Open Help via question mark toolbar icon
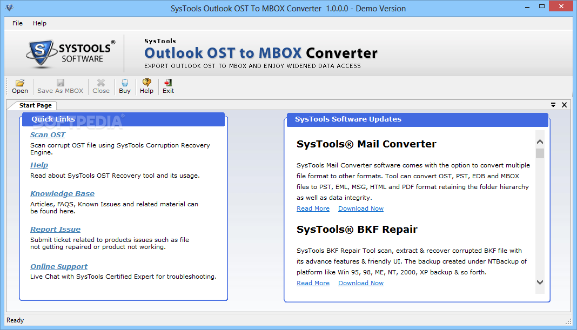Image resolution: width=577 pixels, height=330 pixels. pyautogui.click(x=146, y=86)
